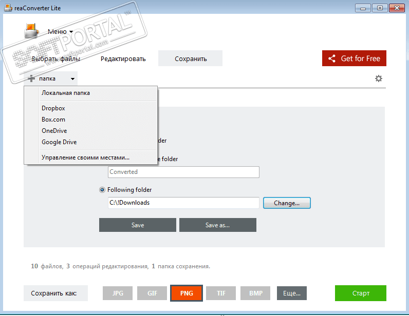Image resolution: width=409 pixels, height=316 pixels.
Task: Select GIF output format
Action: [x=152, y=293]
